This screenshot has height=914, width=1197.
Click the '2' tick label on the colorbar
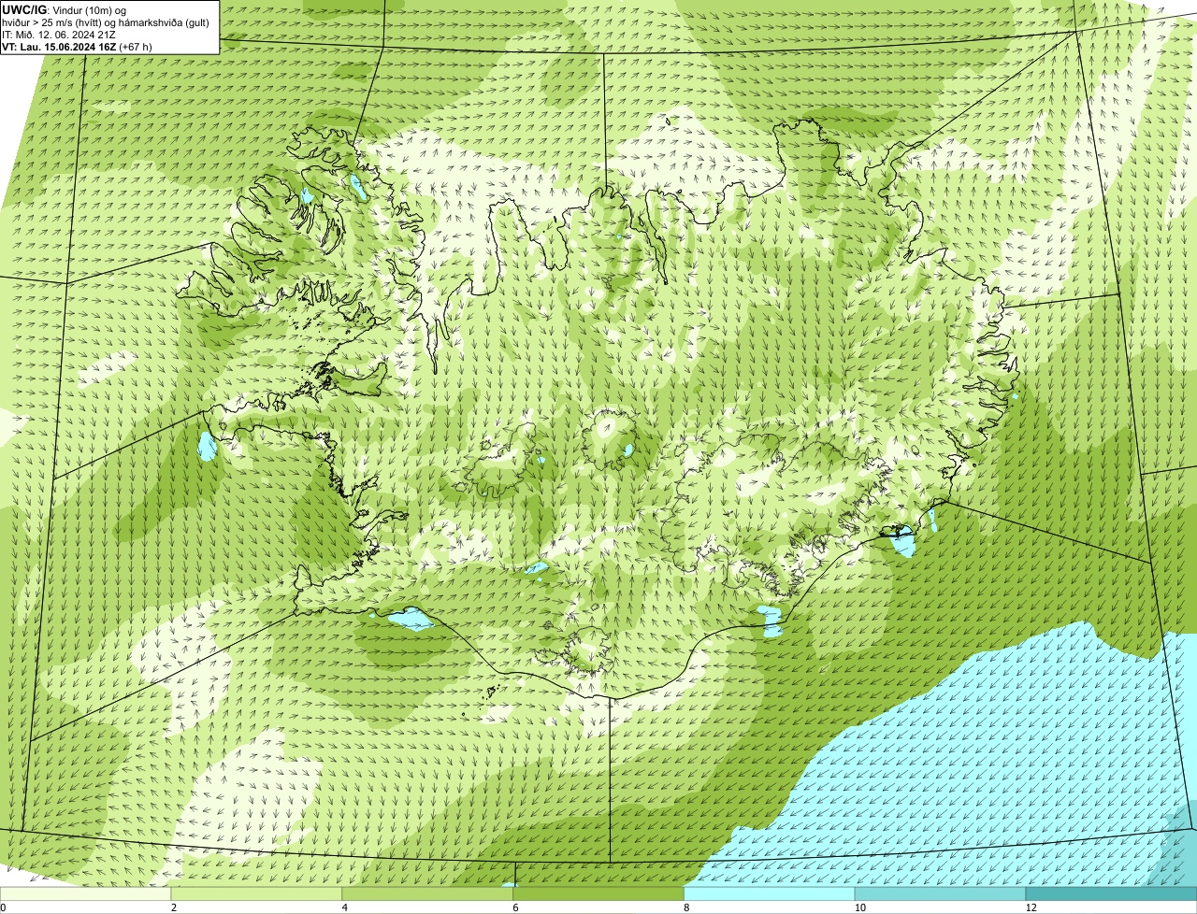click(174, 907)
